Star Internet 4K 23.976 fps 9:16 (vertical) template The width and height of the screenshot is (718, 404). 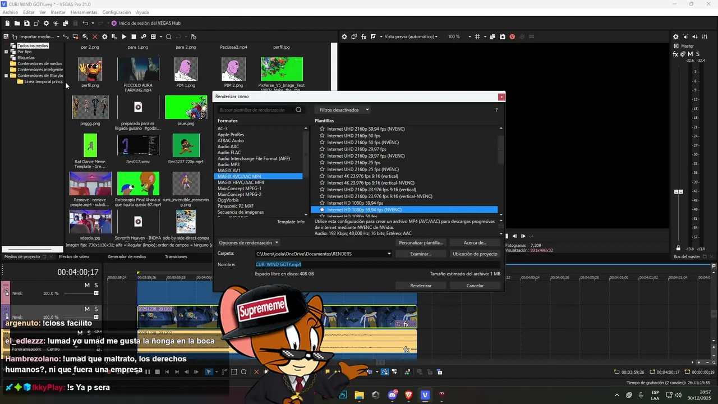tap(322, 176)
